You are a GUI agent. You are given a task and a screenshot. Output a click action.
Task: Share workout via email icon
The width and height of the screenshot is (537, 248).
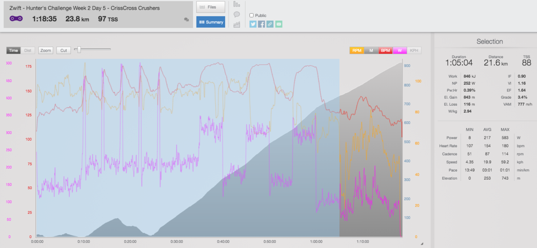(279, 24)
